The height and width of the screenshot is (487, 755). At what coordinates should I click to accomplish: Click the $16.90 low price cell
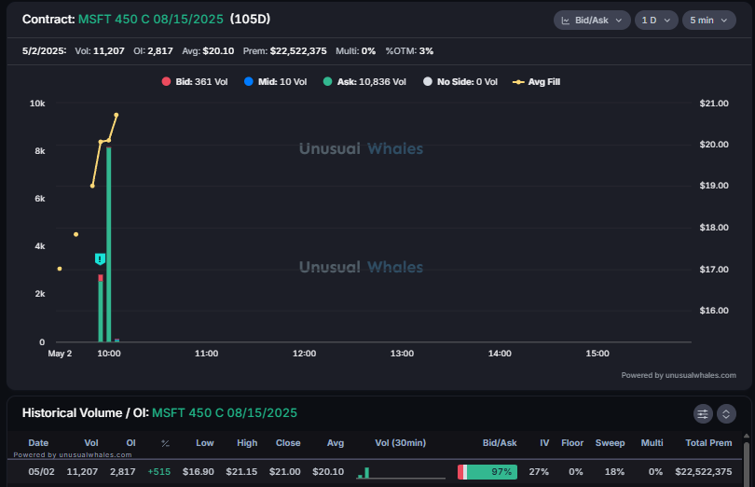[199, 471]
